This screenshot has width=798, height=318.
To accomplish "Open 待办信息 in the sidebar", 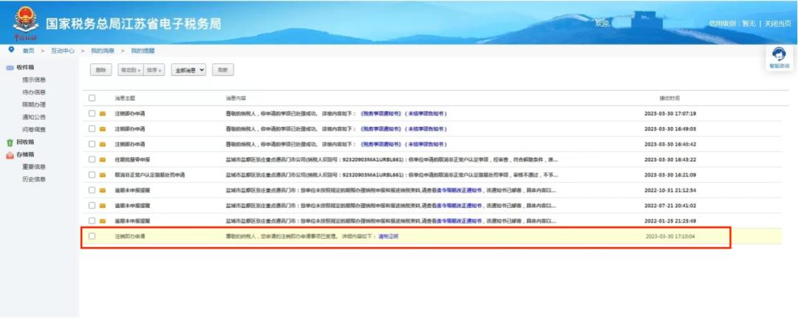I will click(33, 92).
